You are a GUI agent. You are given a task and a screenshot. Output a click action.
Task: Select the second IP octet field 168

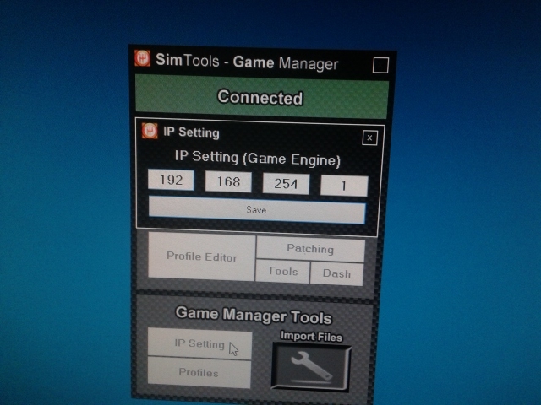pos(228,181)
